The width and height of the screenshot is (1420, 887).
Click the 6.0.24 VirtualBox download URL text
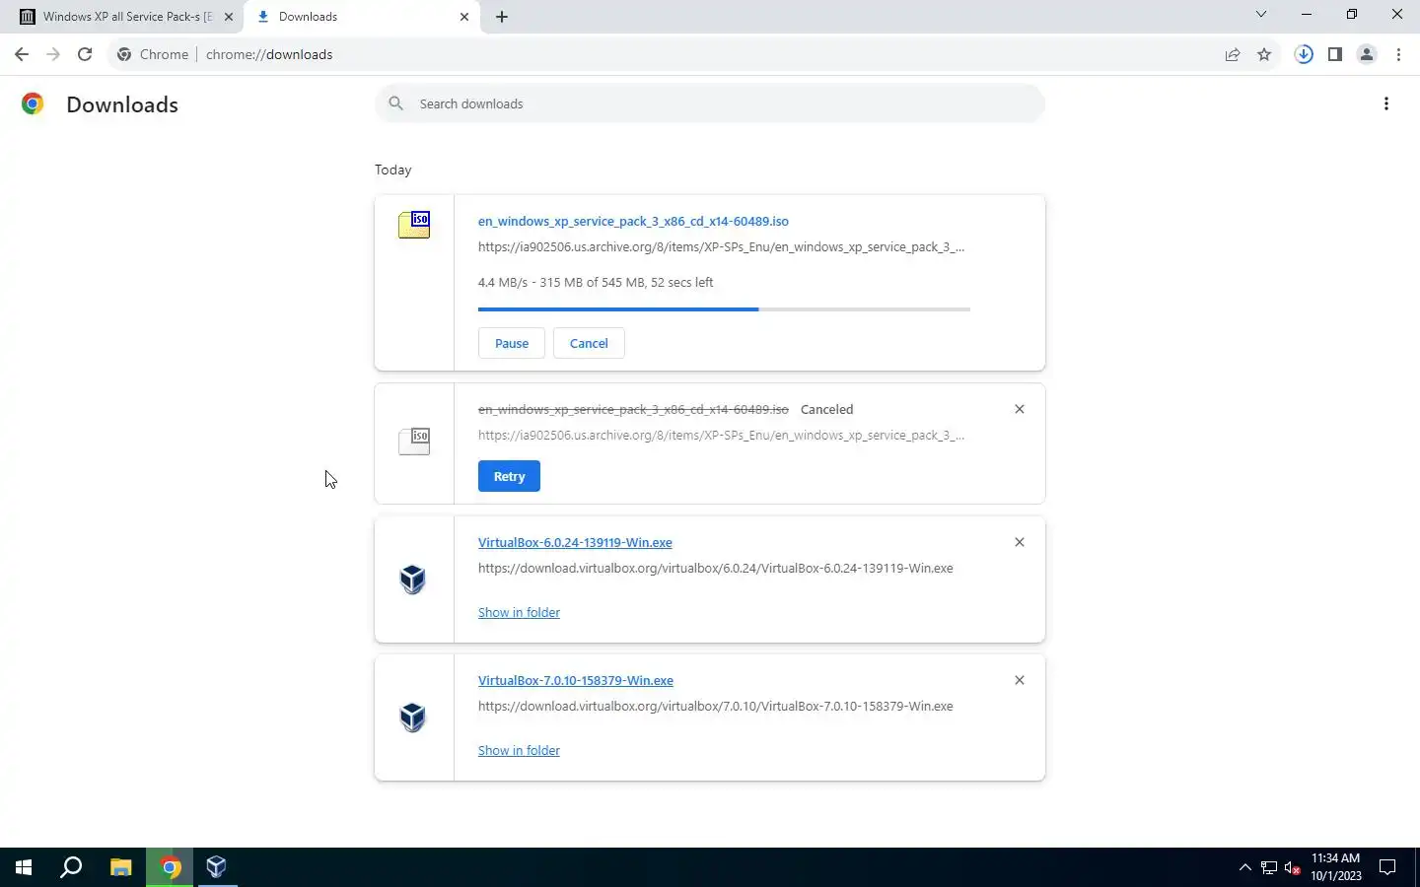click(x=715, y=568)
